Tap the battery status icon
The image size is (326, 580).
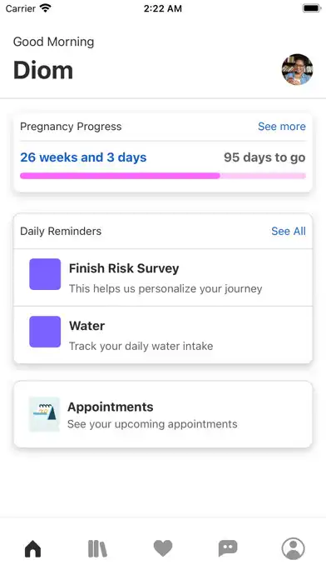(312, 8)
